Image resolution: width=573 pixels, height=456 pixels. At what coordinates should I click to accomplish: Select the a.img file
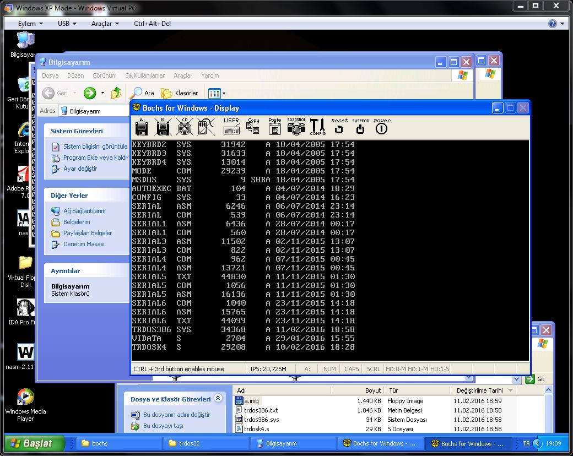point(247,401)
